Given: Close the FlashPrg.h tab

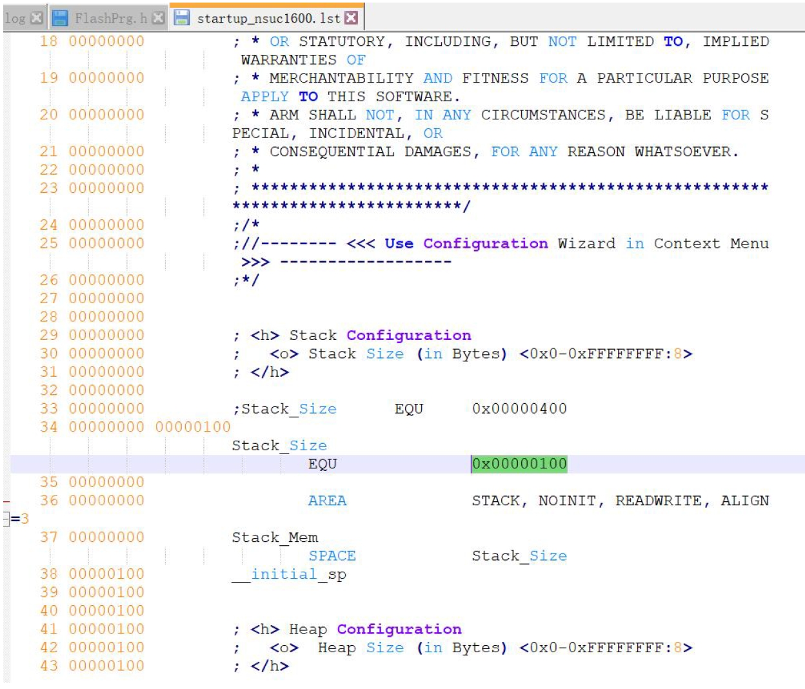Looking at the screenshot, I should tap(158, 18).
